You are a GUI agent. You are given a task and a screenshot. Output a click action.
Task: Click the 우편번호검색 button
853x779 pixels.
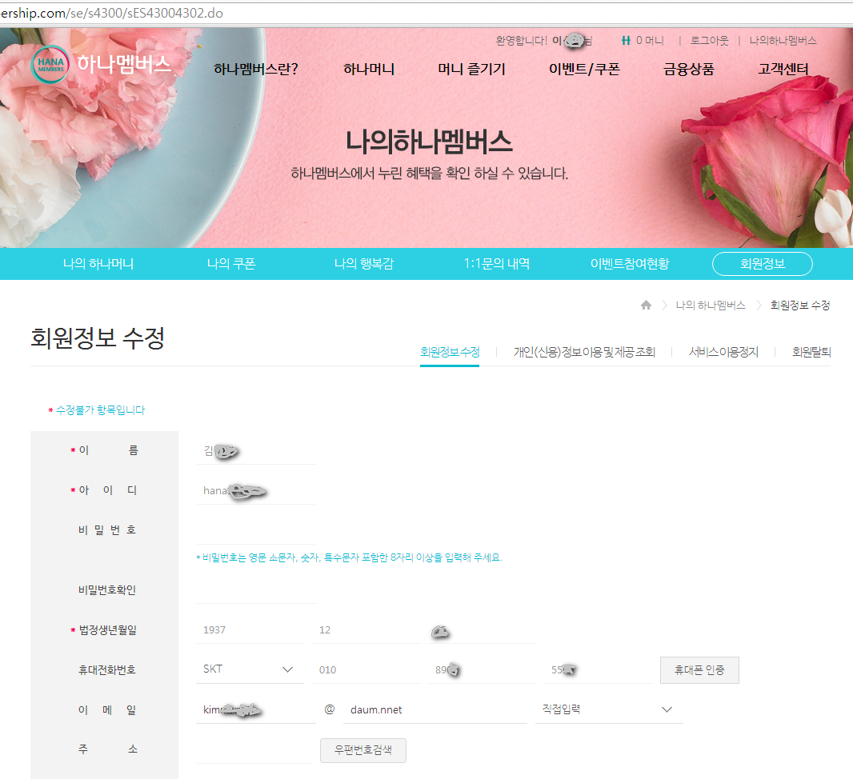pyautogui.click(x=363, y=750)
